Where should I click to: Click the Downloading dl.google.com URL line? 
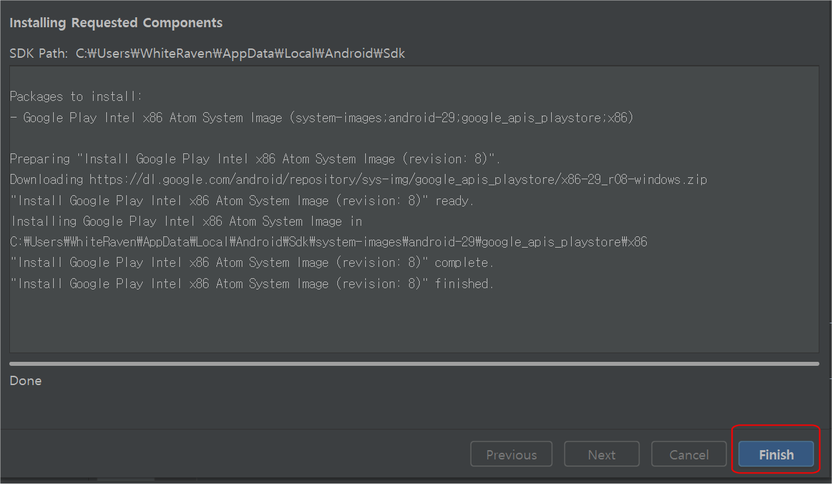[x=359, y=179]
